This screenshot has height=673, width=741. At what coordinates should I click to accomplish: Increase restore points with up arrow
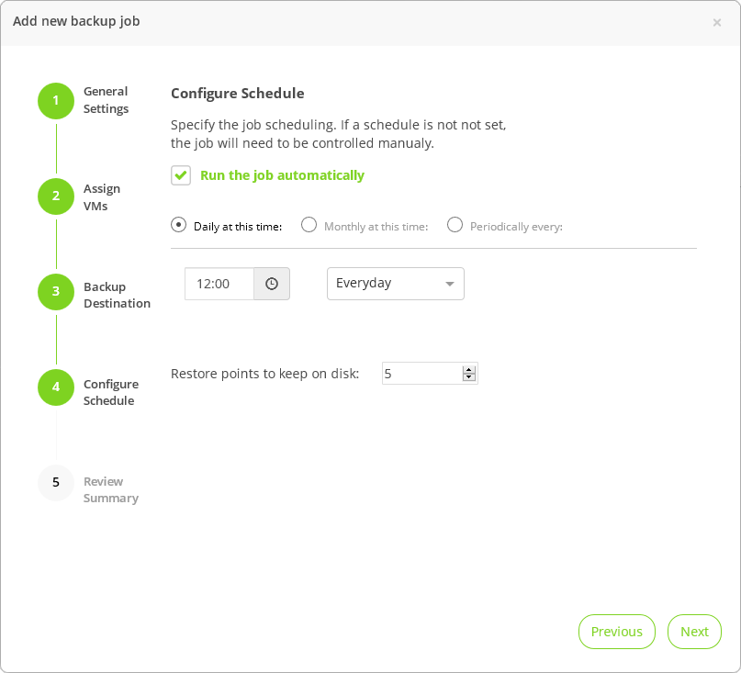click(469, 370)
